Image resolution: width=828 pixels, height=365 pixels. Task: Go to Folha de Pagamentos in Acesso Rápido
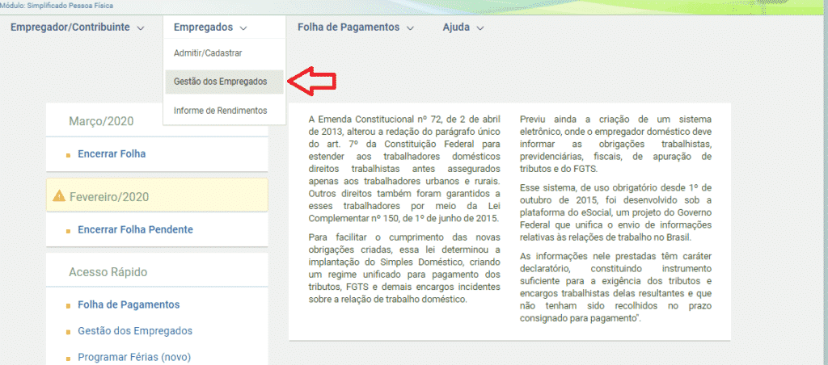point(129,304)
